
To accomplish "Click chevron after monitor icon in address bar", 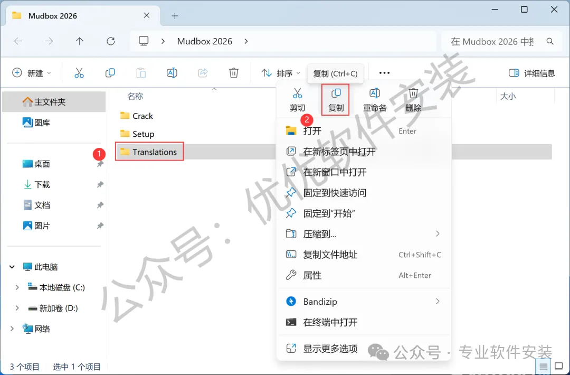I will click(163, 42).
